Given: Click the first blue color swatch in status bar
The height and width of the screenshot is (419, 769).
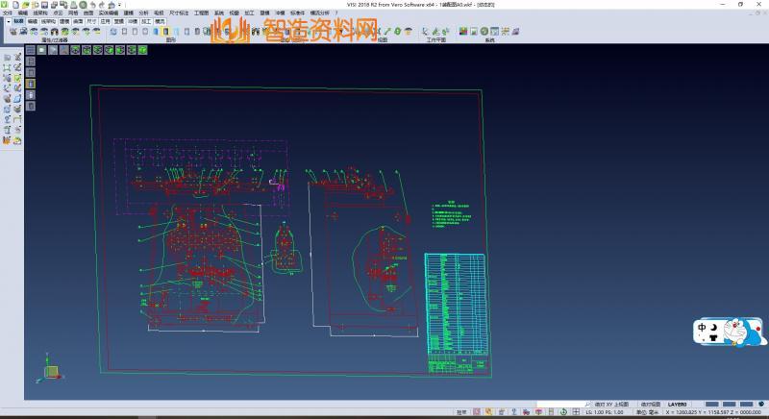Looking at the screenshot, I should click(x=712, y=404).
